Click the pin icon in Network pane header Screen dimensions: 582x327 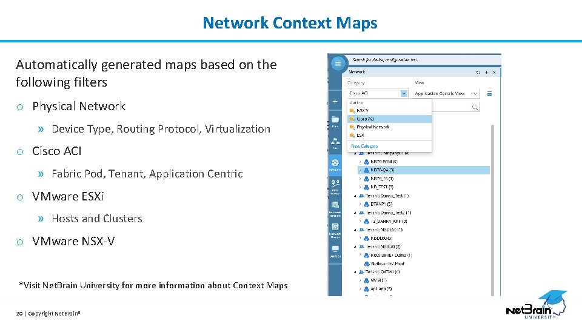tap(486, 72)
